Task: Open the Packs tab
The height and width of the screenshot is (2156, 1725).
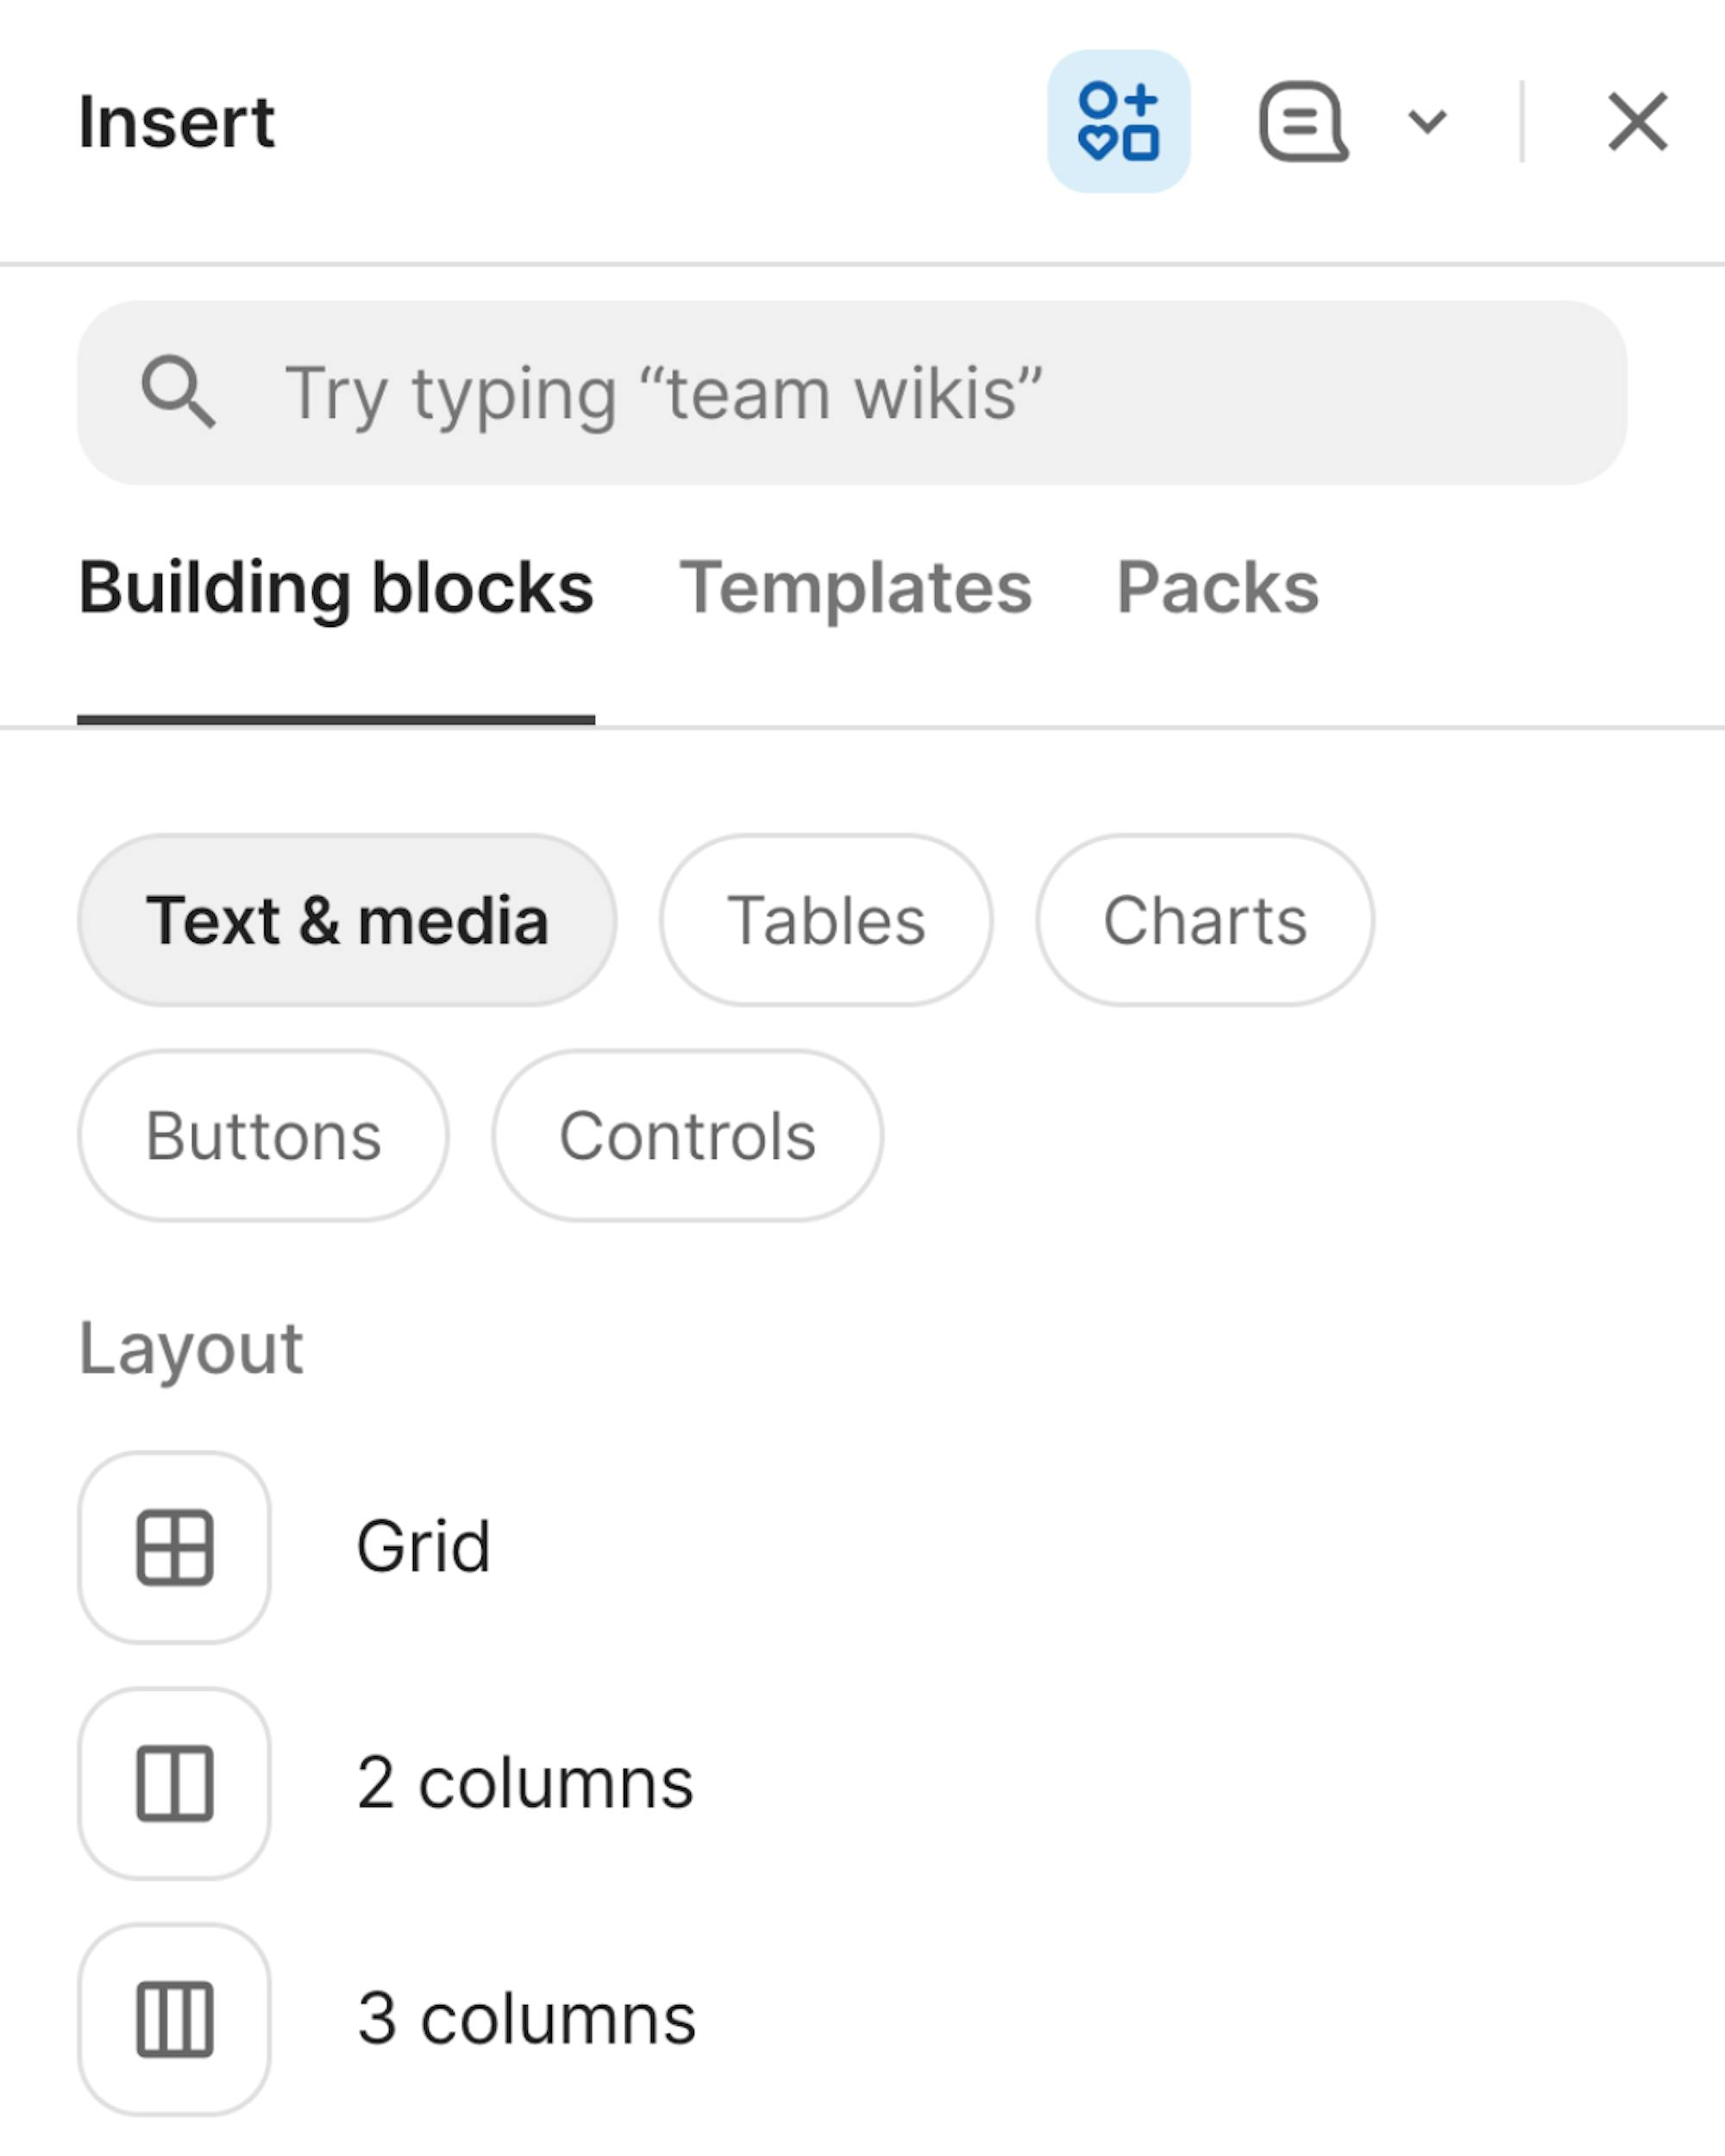Action: pos(1217,588)
